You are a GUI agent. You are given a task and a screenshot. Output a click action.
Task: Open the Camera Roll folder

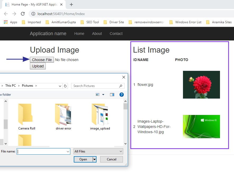[x=26, y=117]
